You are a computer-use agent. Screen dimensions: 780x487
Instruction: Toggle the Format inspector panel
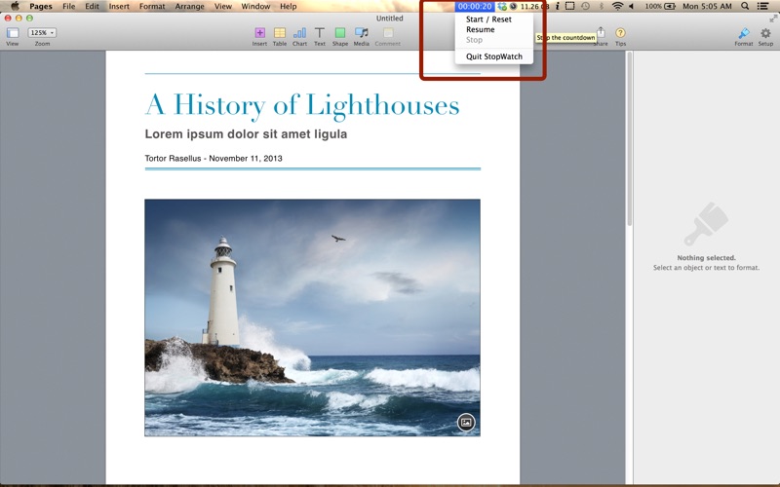[743, 33]
